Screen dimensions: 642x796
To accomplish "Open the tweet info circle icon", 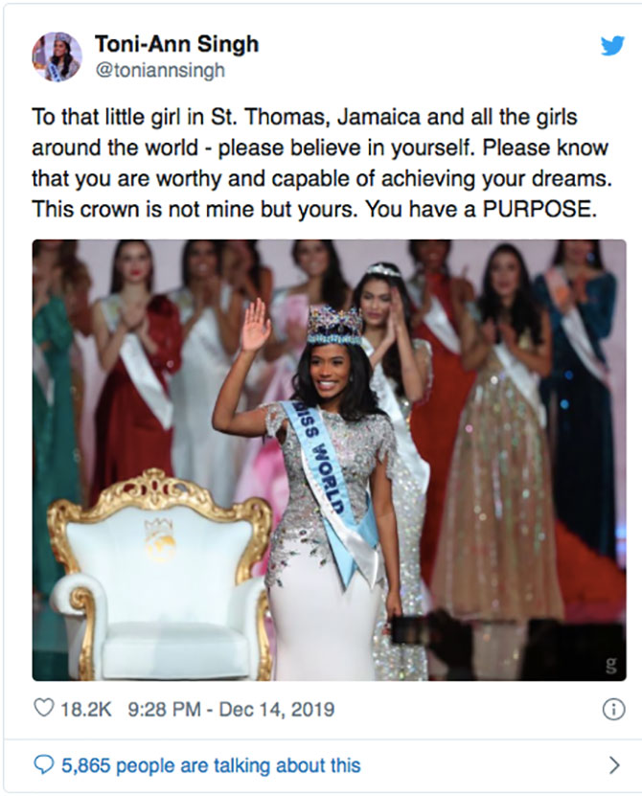I will coord(608,710).
